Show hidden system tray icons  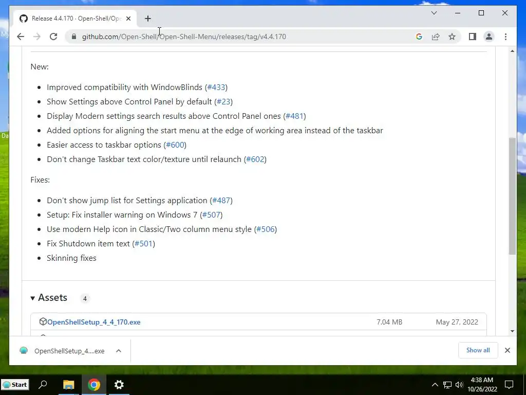[x=435, y=385]
